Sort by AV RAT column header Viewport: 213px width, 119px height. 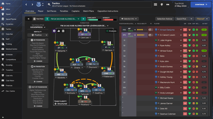click(205, 24)
